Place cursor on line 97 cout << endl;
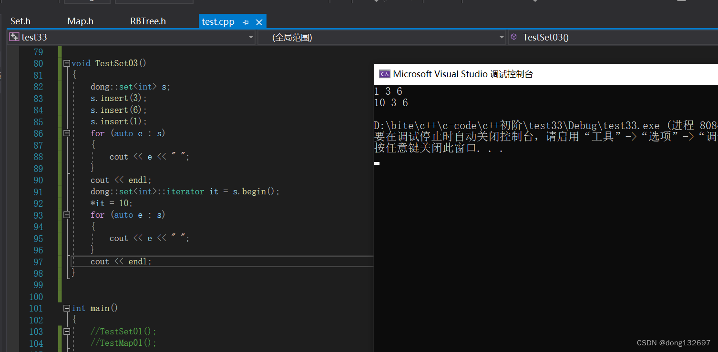This screenshot has height=352, width=718. [121, 261]
